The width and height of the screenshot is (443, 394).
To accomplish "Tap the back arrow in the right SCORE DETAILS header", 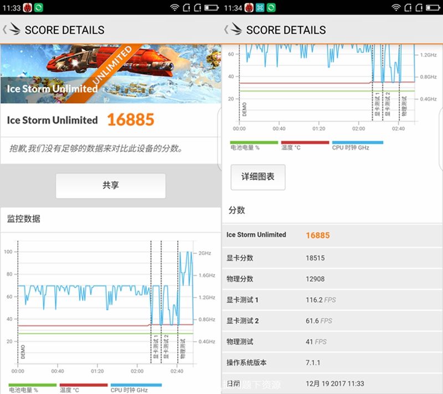I will [226, 30].
